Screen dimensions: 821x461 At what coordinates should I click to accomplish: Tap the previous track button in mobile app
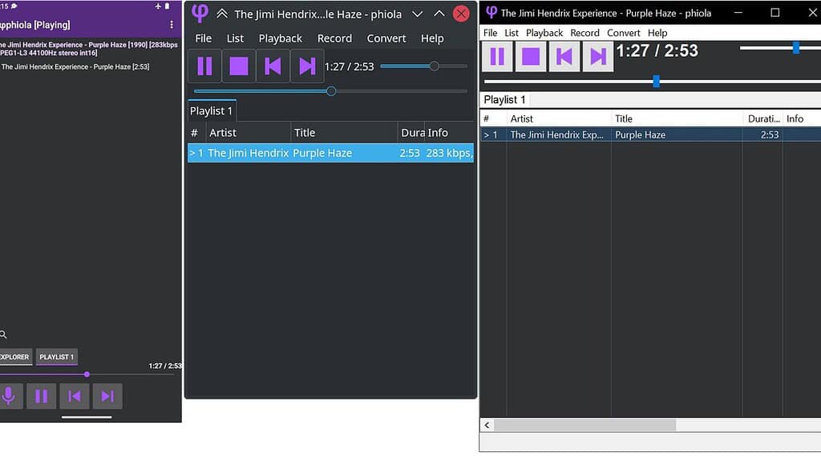click(75, 395)
